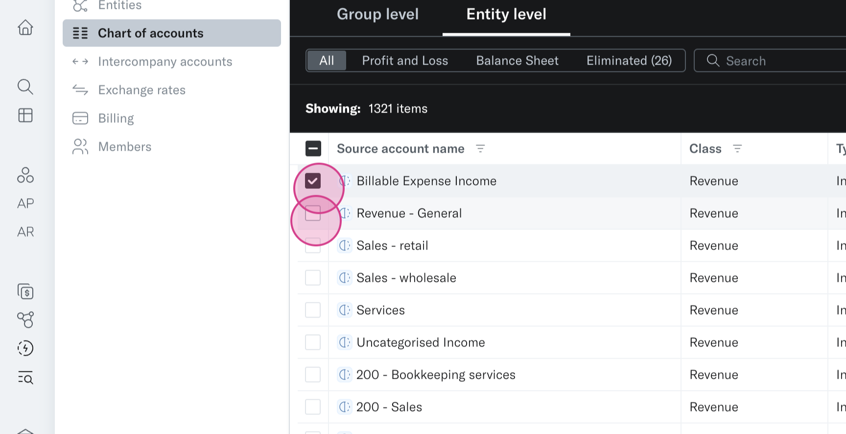Toggle the select-all header checkbox
Image resolution: width=846 pixels, height=434 pixels.
(x=313, y=149)
